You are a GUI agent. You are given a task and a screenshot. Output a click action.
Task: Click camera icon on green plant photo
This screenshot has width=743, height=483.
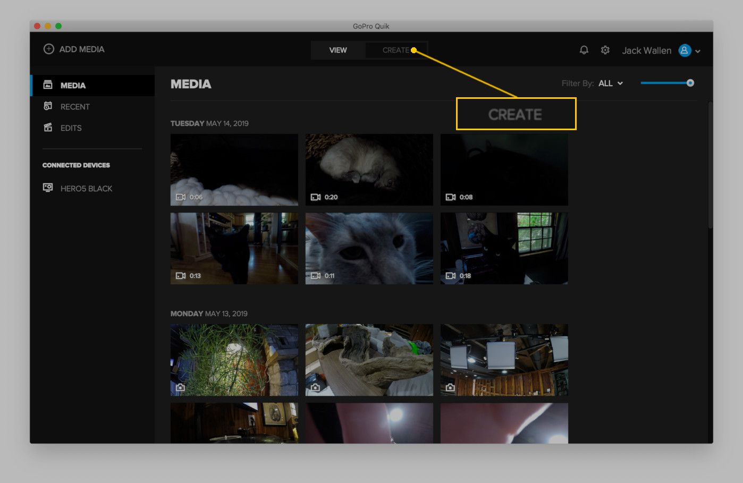click(180, 387)
